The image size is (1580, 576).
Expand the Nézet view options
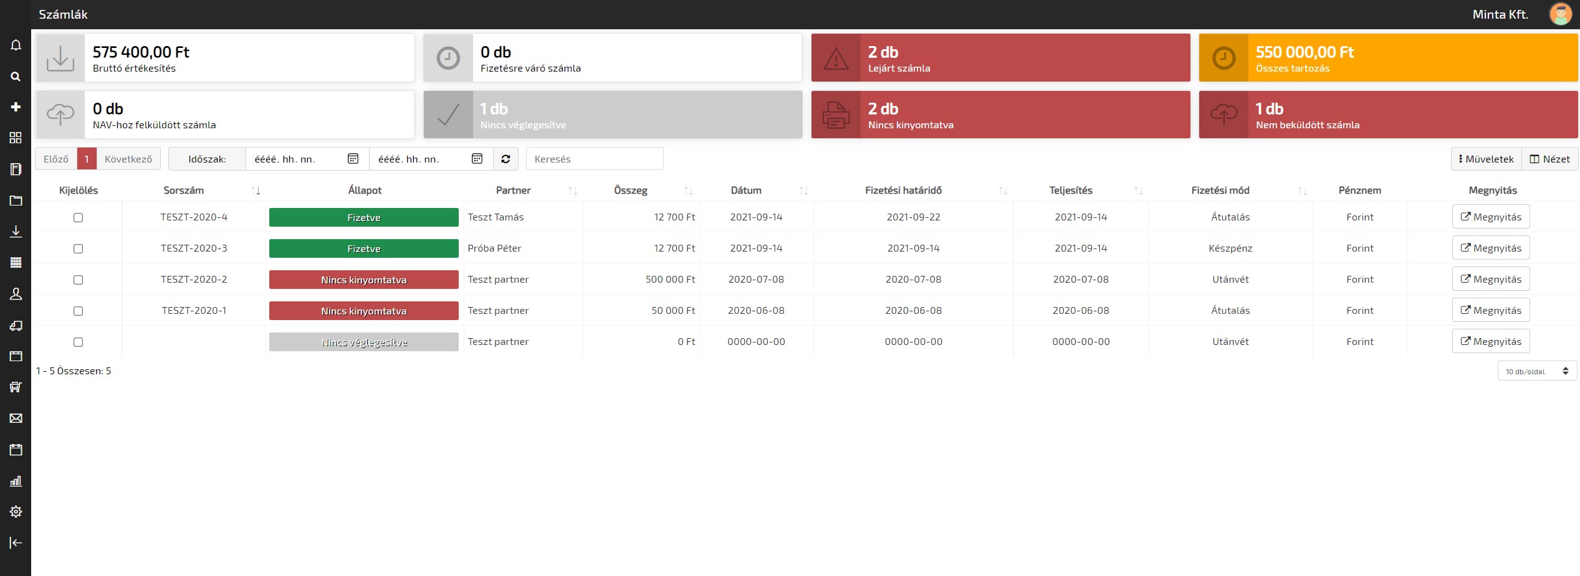point(1549,159)
